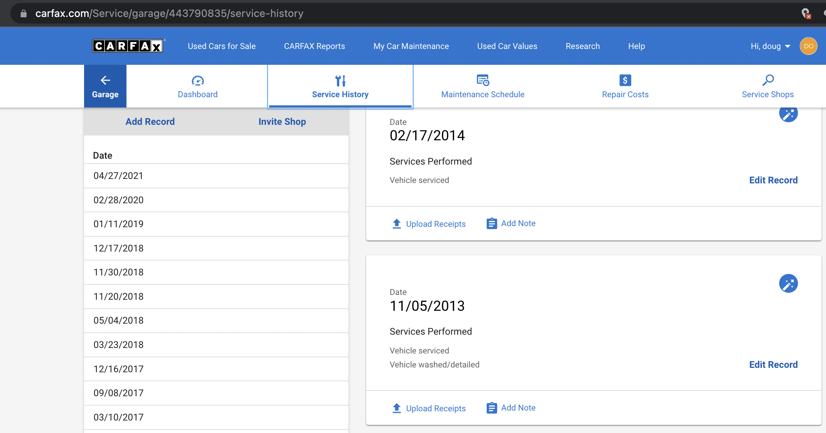Click the Hi, doug greeting text
The height and width of the screenshot is (433, 826).
[766, 46]
